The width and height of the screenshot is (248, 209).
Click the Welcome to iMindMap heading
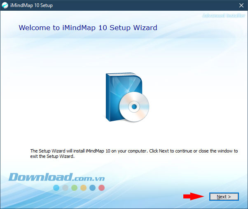coord(88,28)
